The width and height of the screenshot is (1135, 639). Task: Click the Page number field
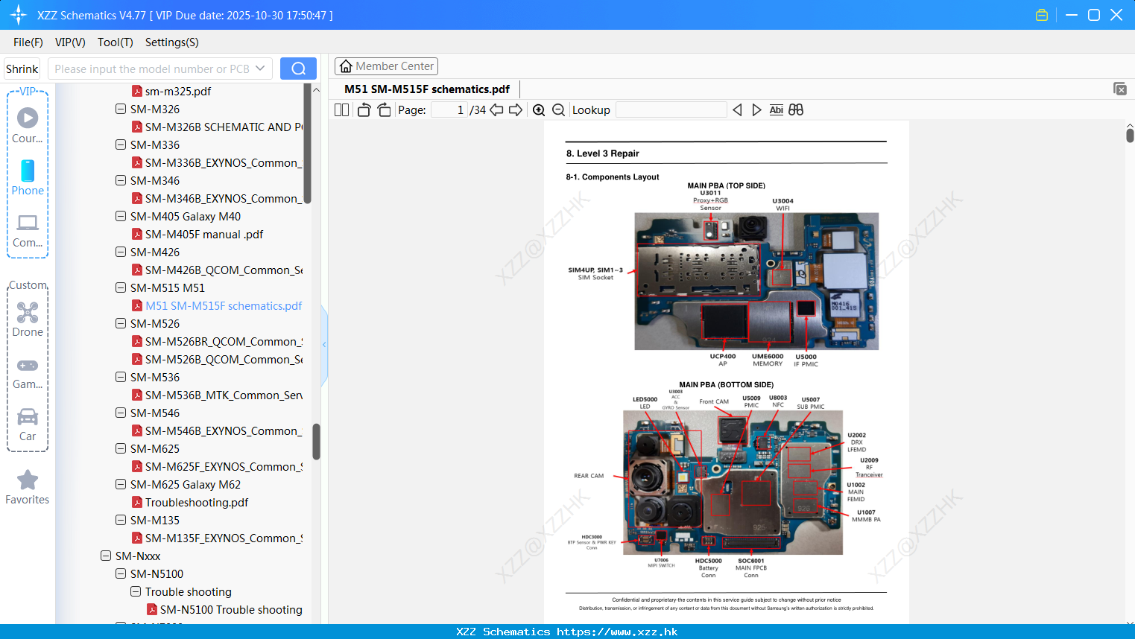pyautogui.click(x=449, y=110)
